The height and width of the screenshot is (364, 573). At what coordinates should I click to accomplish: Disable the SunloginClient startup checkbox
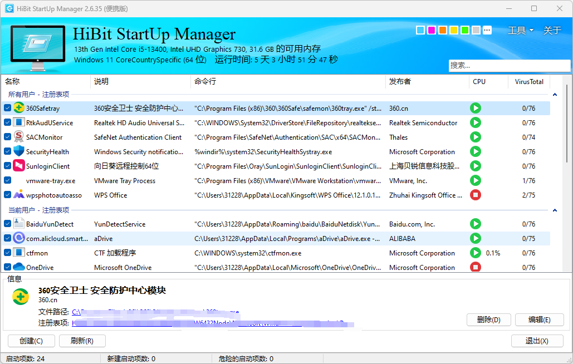point(7,166)
